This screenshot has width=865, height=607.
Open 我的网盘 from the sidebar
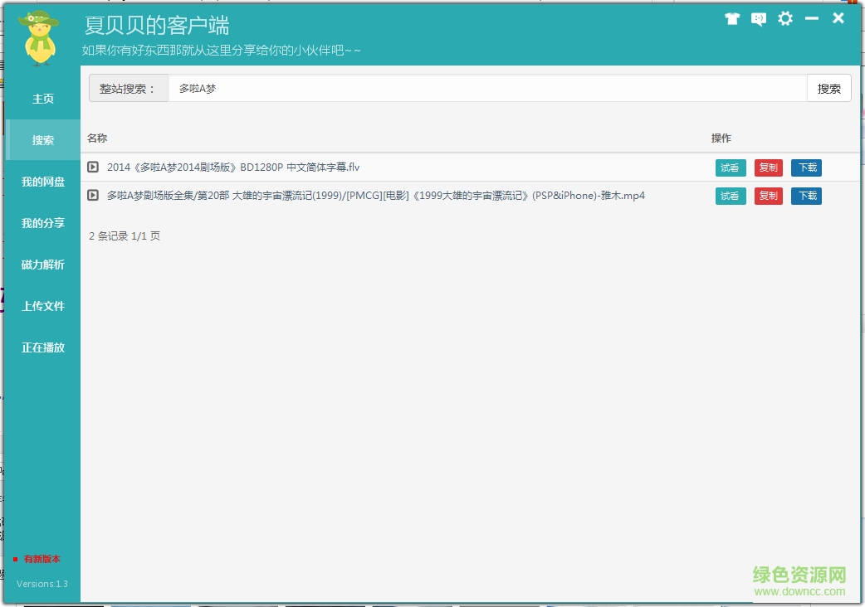click(x=42, y=182)
